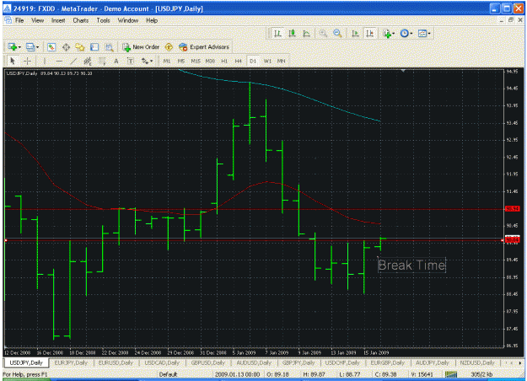Click the connection status bars indicator
Screen dimensions: 527x381
(x=451, y=374)
